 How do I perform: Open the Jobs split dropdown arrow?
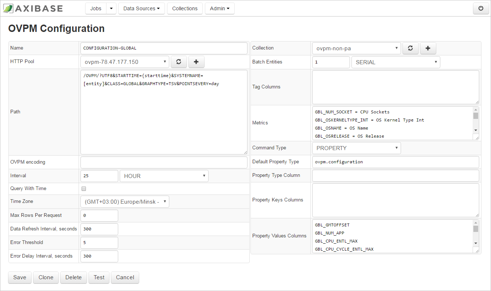click(x=111, y=8)
